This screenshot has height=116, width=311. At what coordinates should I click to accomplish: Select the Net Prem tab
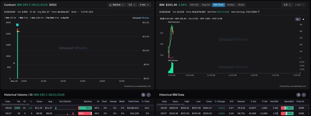coord(218,5)
